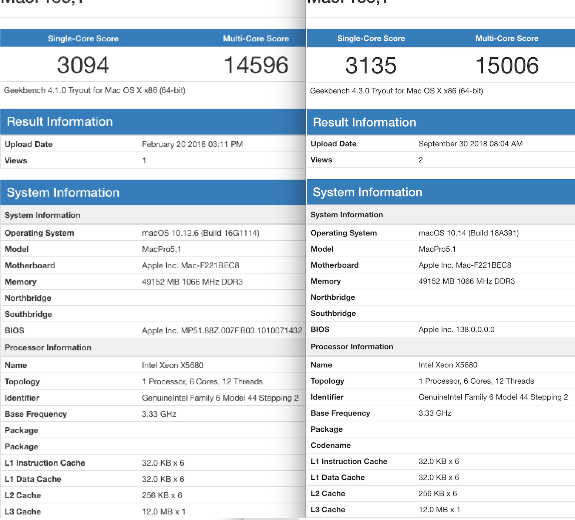Click 'Single-Core Score' label above 3135
575x520 pixels.
point(371,38)
